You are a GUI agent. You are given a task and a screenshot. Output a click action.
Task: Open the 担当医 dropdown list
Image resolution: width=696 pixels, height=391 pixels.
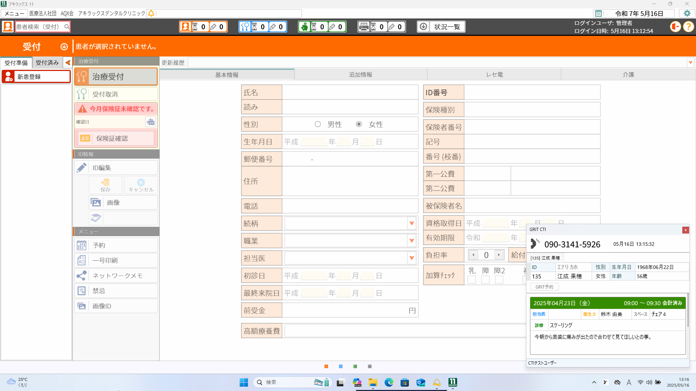point(411,258)
